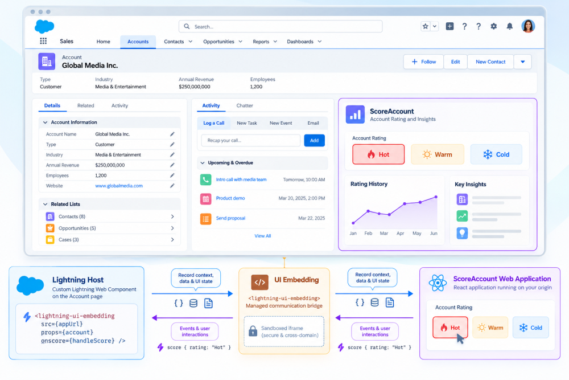This screenshot has width=569, height=380.
Task: Collapse the Account Information section
Action: (46, 122)
